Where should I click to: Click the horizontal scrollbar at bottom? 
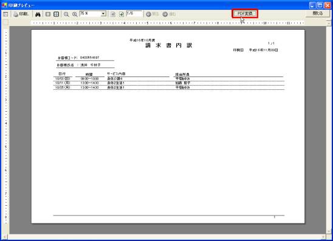pos(164,236)
